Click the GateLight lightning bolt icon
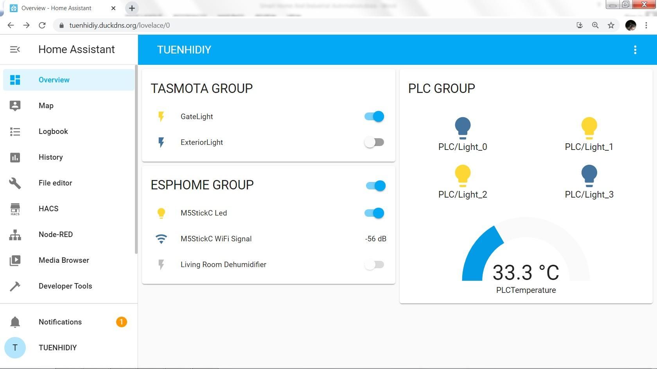 [161, 116]
